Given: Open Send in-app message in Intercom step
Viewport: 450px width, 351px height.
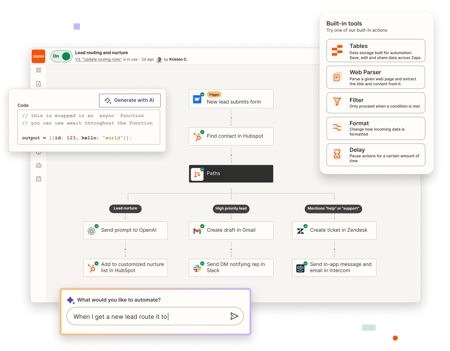Looking at the screenshot, I should tap(334, 268).
